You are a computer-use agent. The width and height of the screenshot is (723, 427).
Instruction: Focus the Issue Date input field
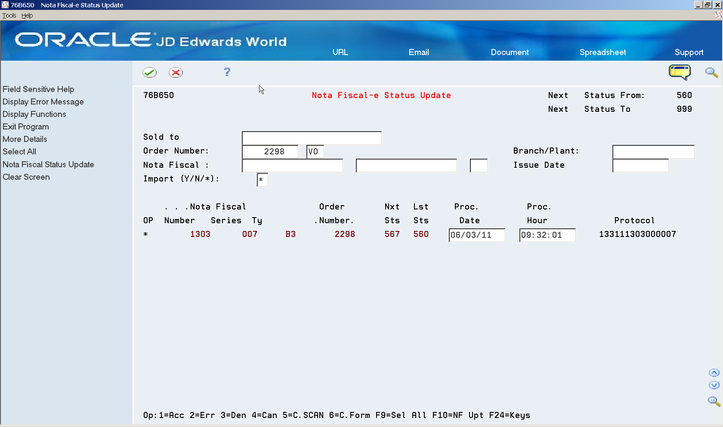coord(640,166)
